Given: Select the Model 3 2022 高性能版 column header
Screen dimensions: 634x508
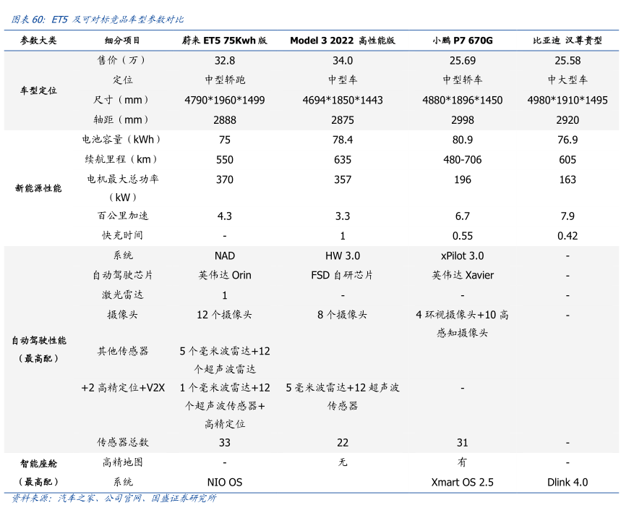Looking at the screenshot, I should pyautogui.click(x=342, y=41).
